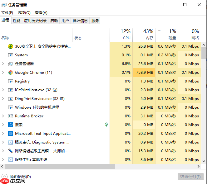This screenshot has width=207, height=184.
Task: Click the Registry process icon
Action: 11,81
